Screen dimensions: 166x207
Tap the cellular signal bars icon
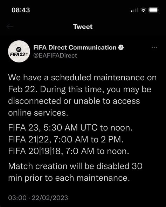click(134, 10)
